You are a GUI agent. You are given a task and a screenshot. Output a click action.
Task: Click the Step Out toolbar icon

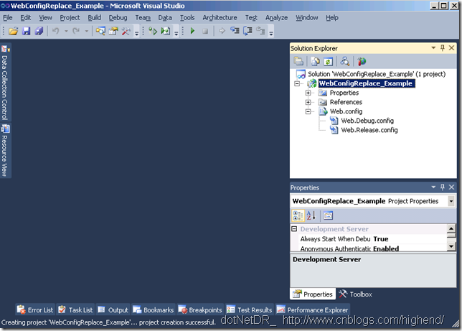coord(260,31)
